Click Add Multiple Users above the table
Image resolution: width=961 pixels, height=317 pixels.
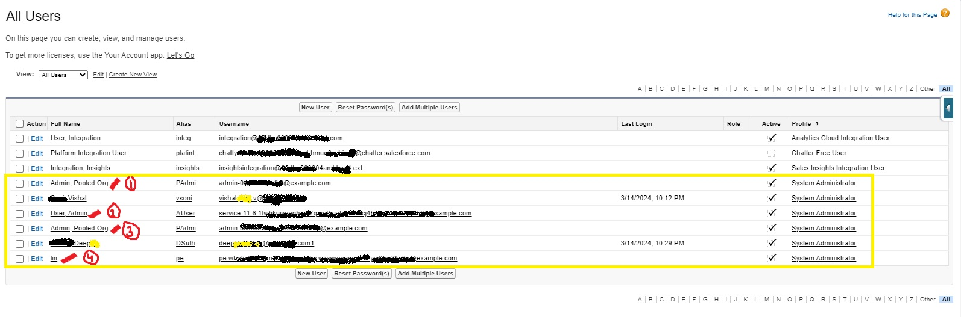tap(429, 108)
